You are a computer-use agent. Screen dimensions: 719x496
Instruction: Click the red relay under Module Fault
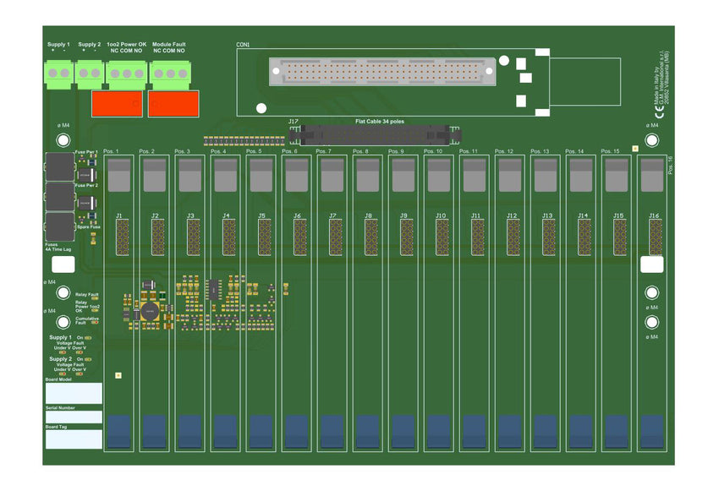coord(173,104)
